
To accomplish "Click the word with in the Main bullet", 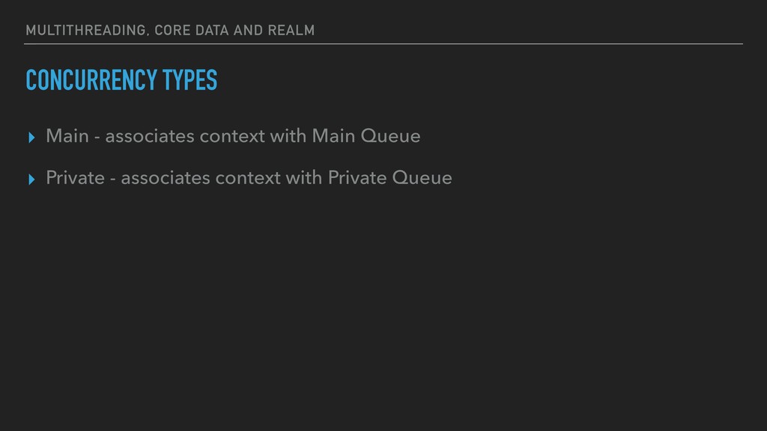I will 288,136.
